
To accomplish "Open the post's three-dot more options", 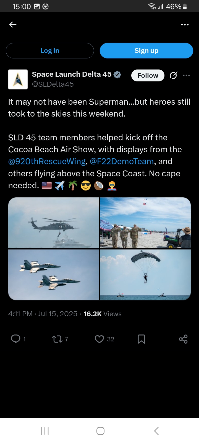I will click(x=187, y=75).
